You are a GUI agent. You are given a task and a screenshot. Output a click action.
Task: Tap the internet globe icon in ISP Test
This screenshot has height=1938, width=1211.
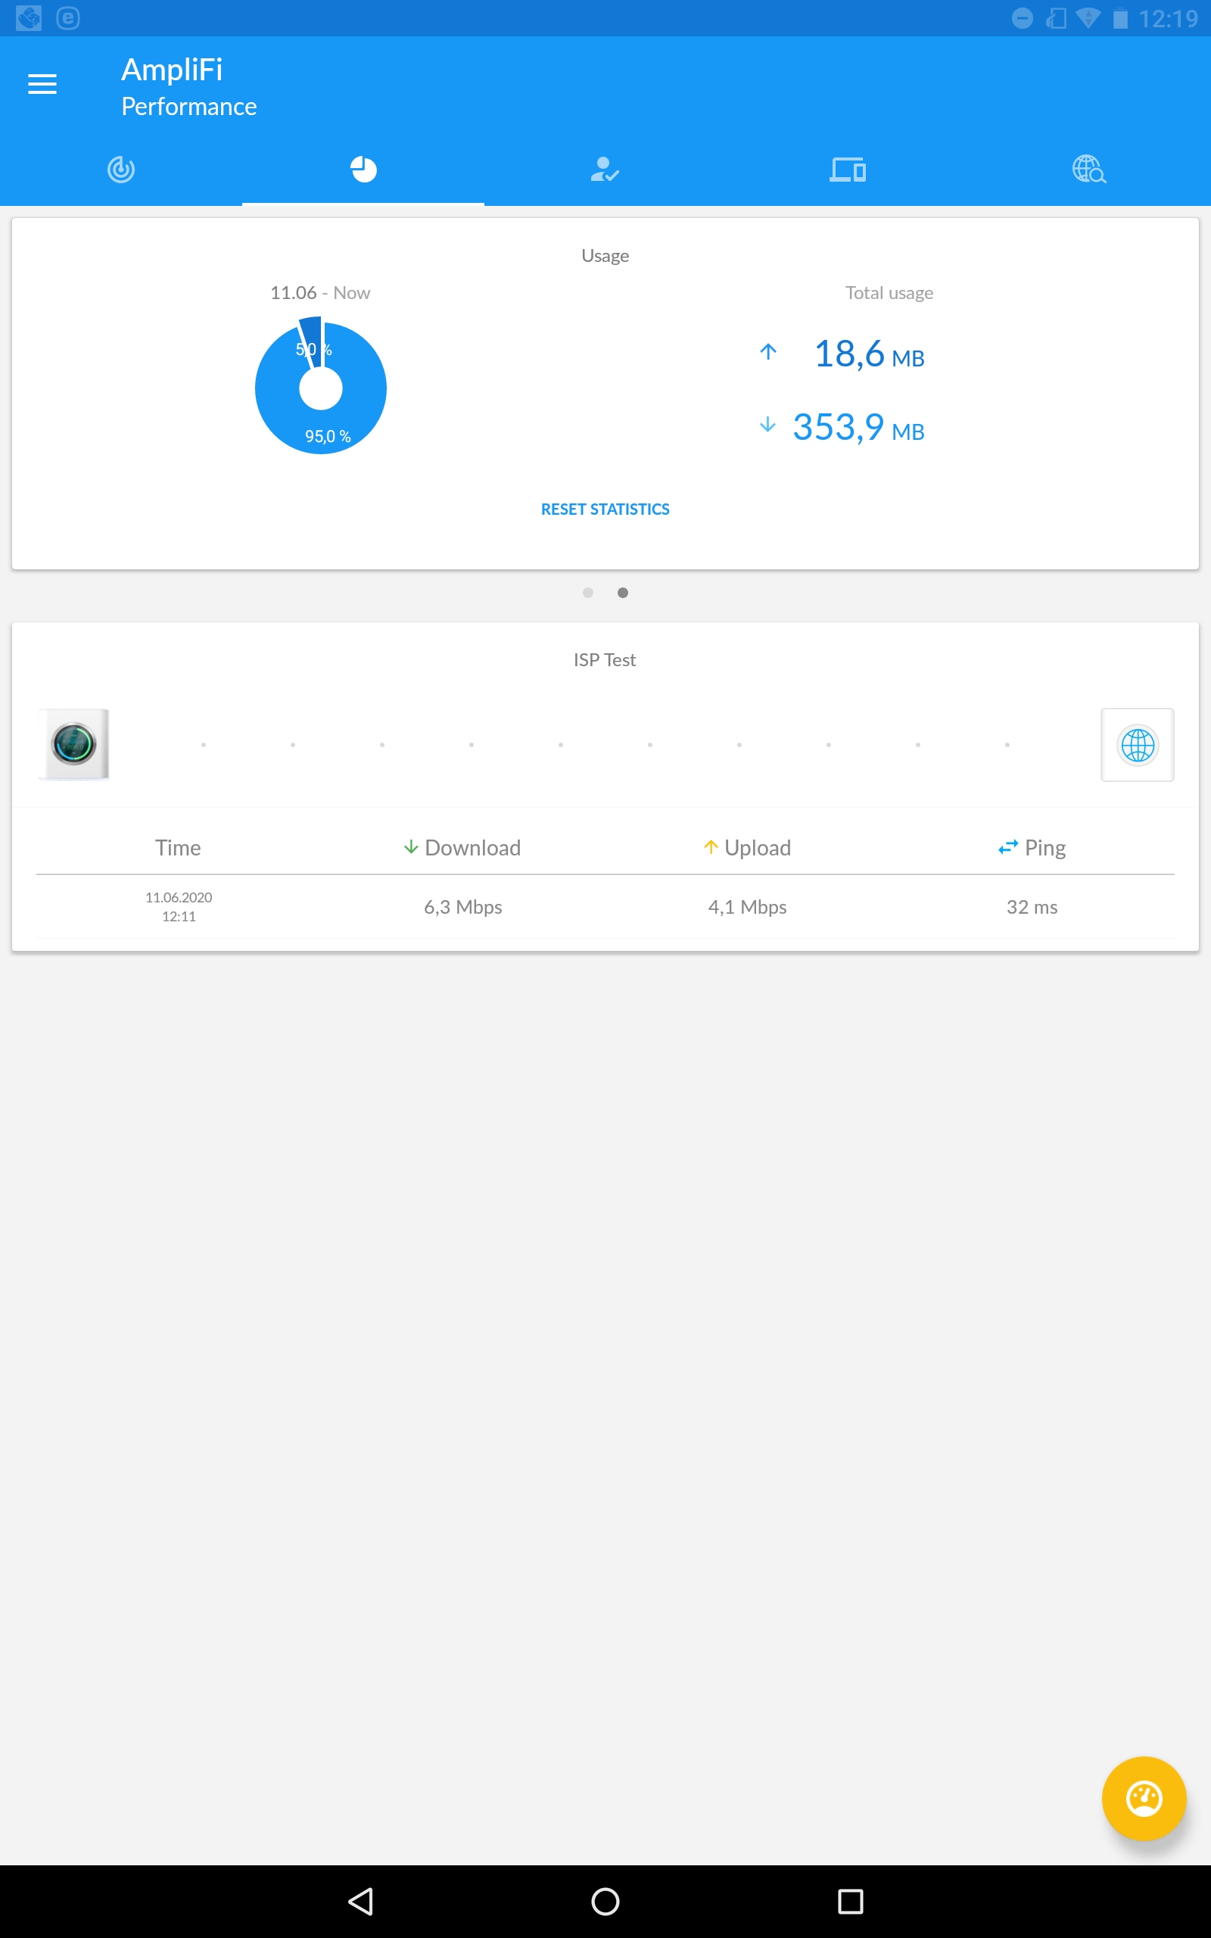tap(1138, 745)
